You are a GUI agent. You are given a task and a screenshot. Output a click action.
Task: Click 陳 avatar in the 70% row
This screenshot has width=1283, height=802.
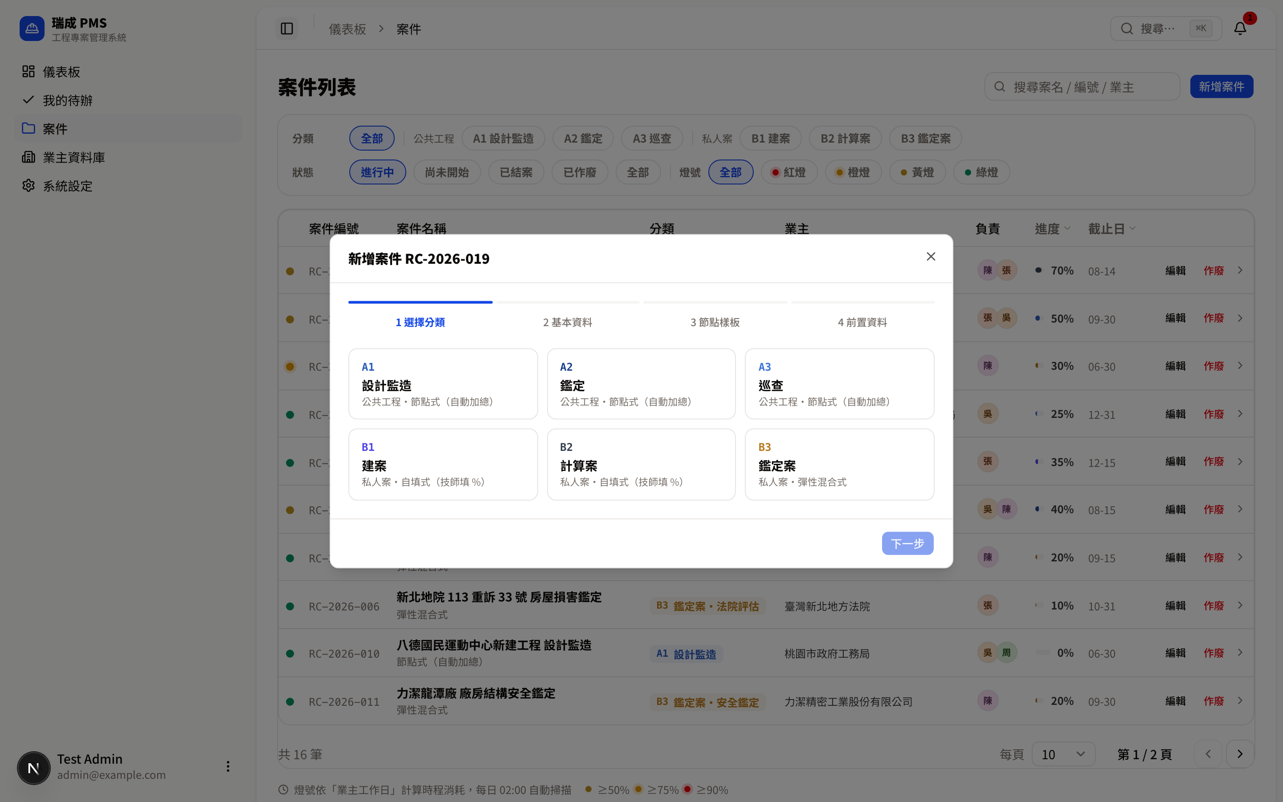click(988, 270)
